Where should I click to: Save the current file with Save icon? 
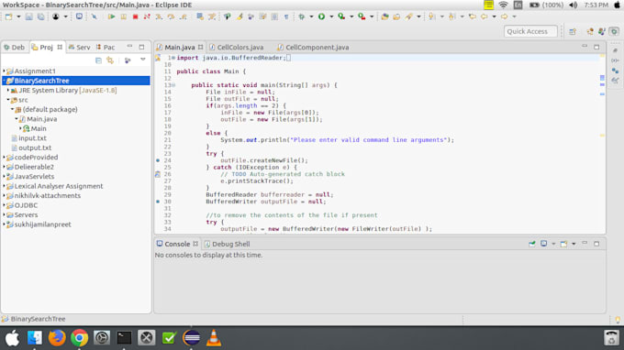coord(28,16)
